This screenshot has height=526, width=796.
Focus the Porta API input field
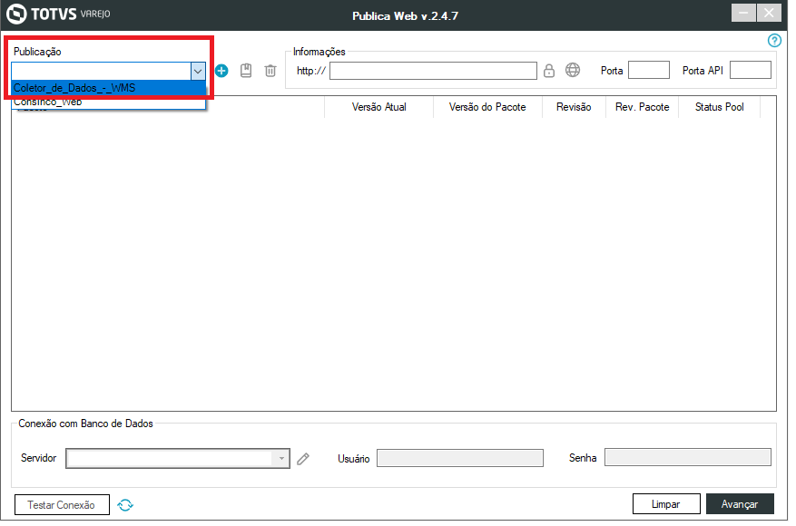(x=751, y=70)
